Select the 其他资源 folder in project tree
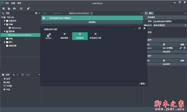 tap(11, 46)
